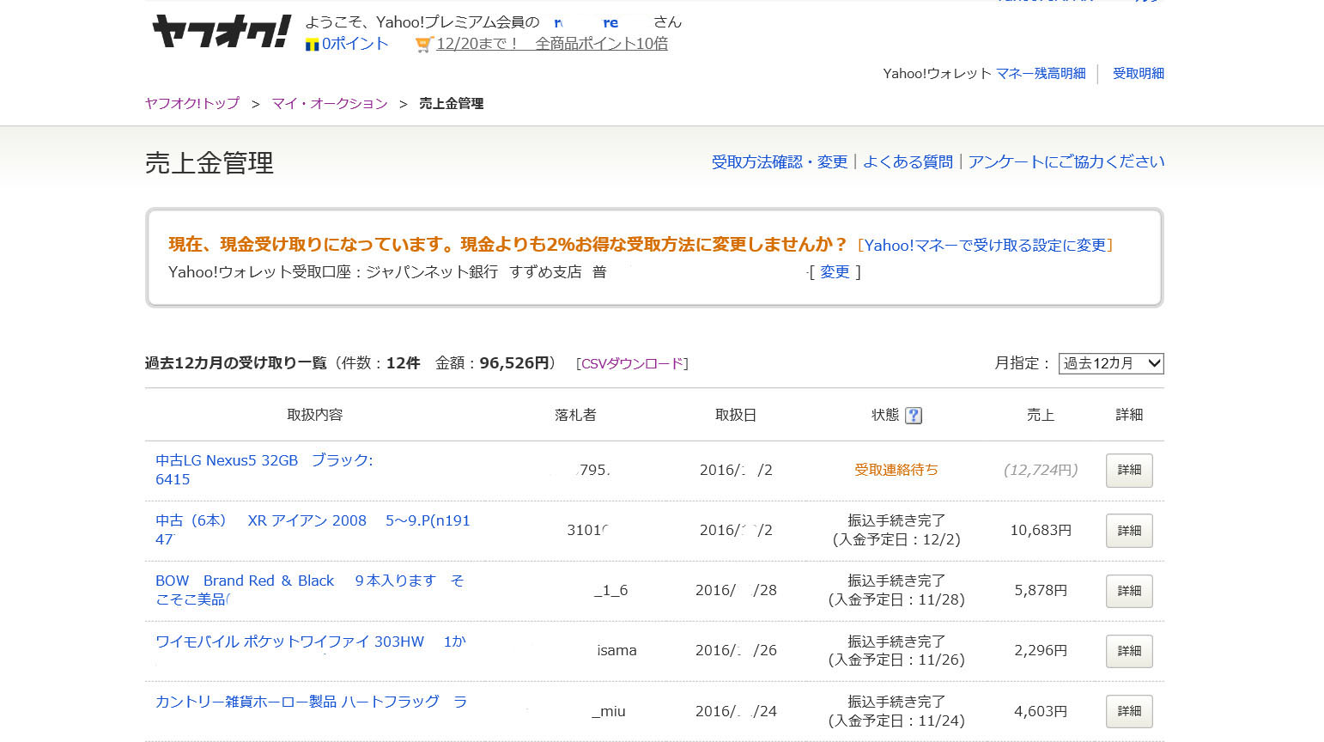Click Yahoo!マネーで受け取る設定に変更 link
Screen dimensions: 1324x742
coord(985,246)
